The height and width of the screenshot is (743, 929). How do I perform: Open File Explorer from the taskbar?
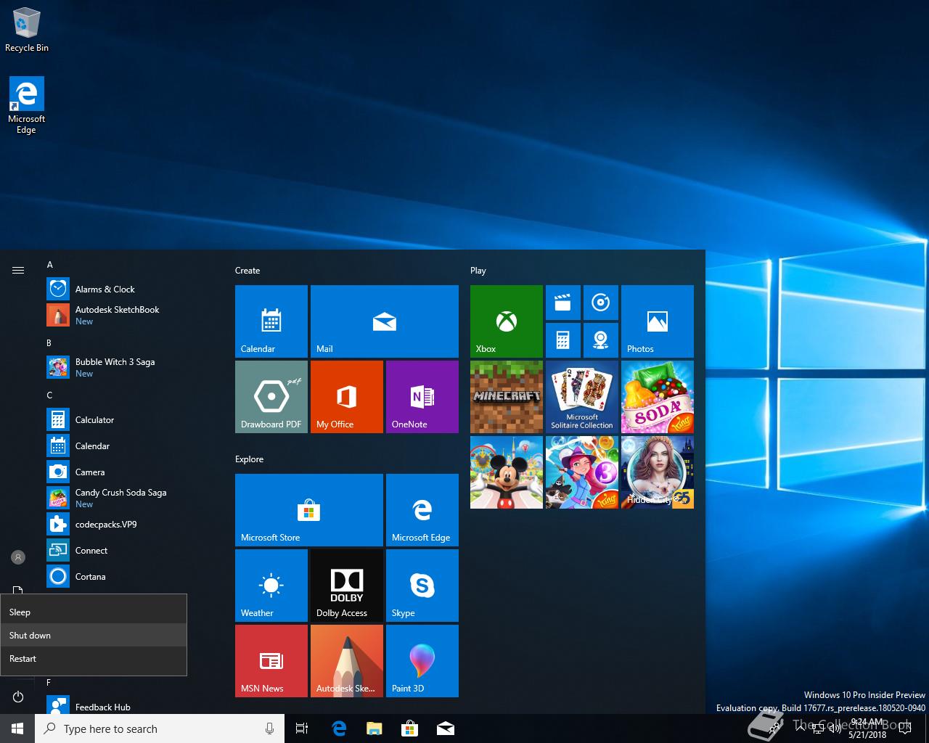click(x=374, y=728)
